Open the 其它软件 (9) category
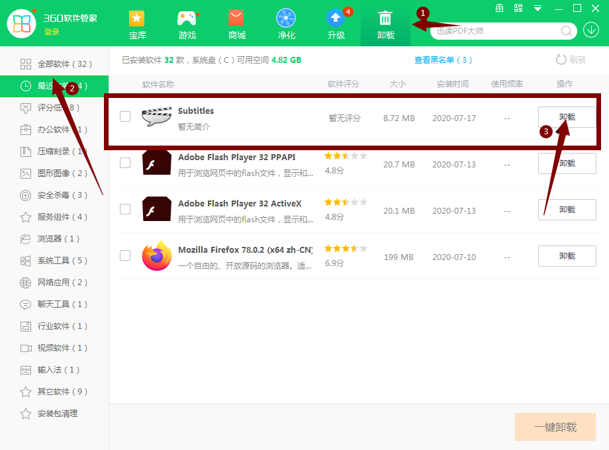 tap(54, 392)
